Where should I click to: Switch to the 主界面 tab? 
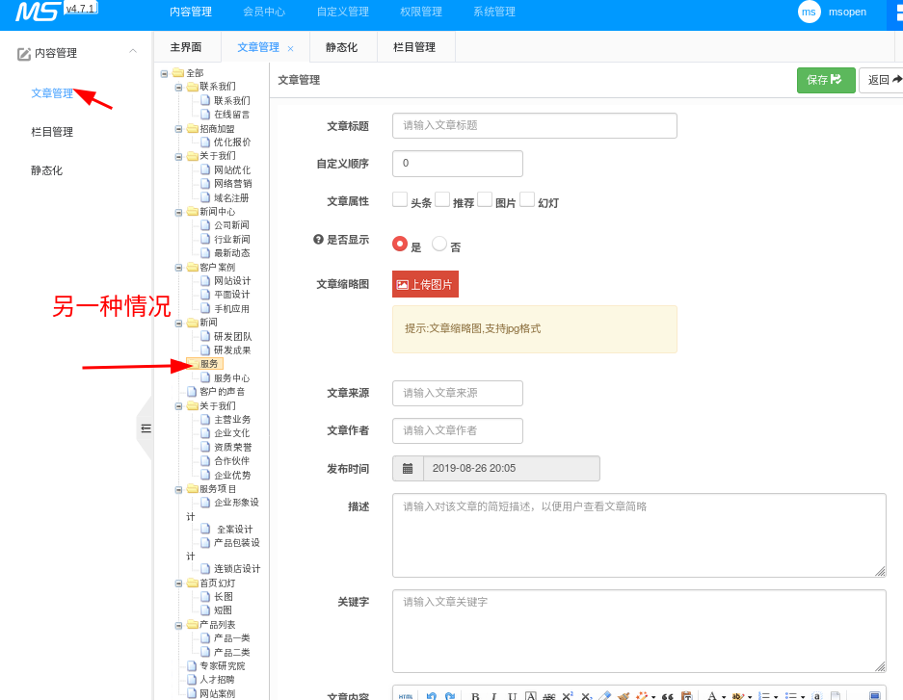[x=186, y=47]
